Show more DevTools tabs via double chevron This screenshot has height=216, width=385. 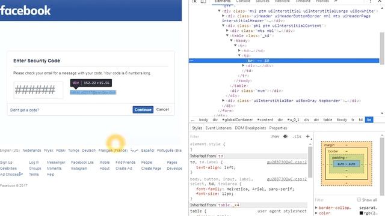click(x=336, y=1)
